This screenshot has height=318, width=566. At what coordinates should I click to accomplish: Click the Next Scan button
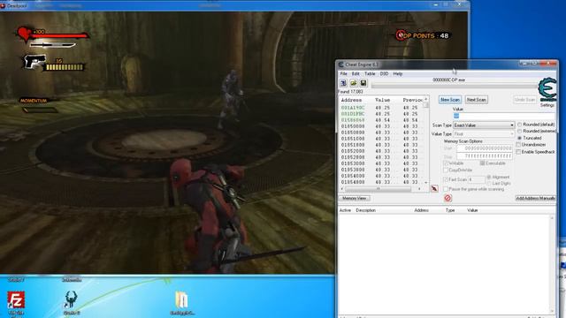click(x=476, y=100)
